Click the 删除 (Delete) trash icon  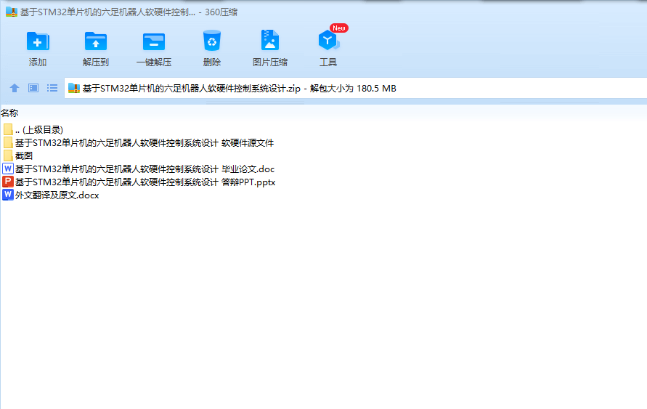click(x=212, y=41)
